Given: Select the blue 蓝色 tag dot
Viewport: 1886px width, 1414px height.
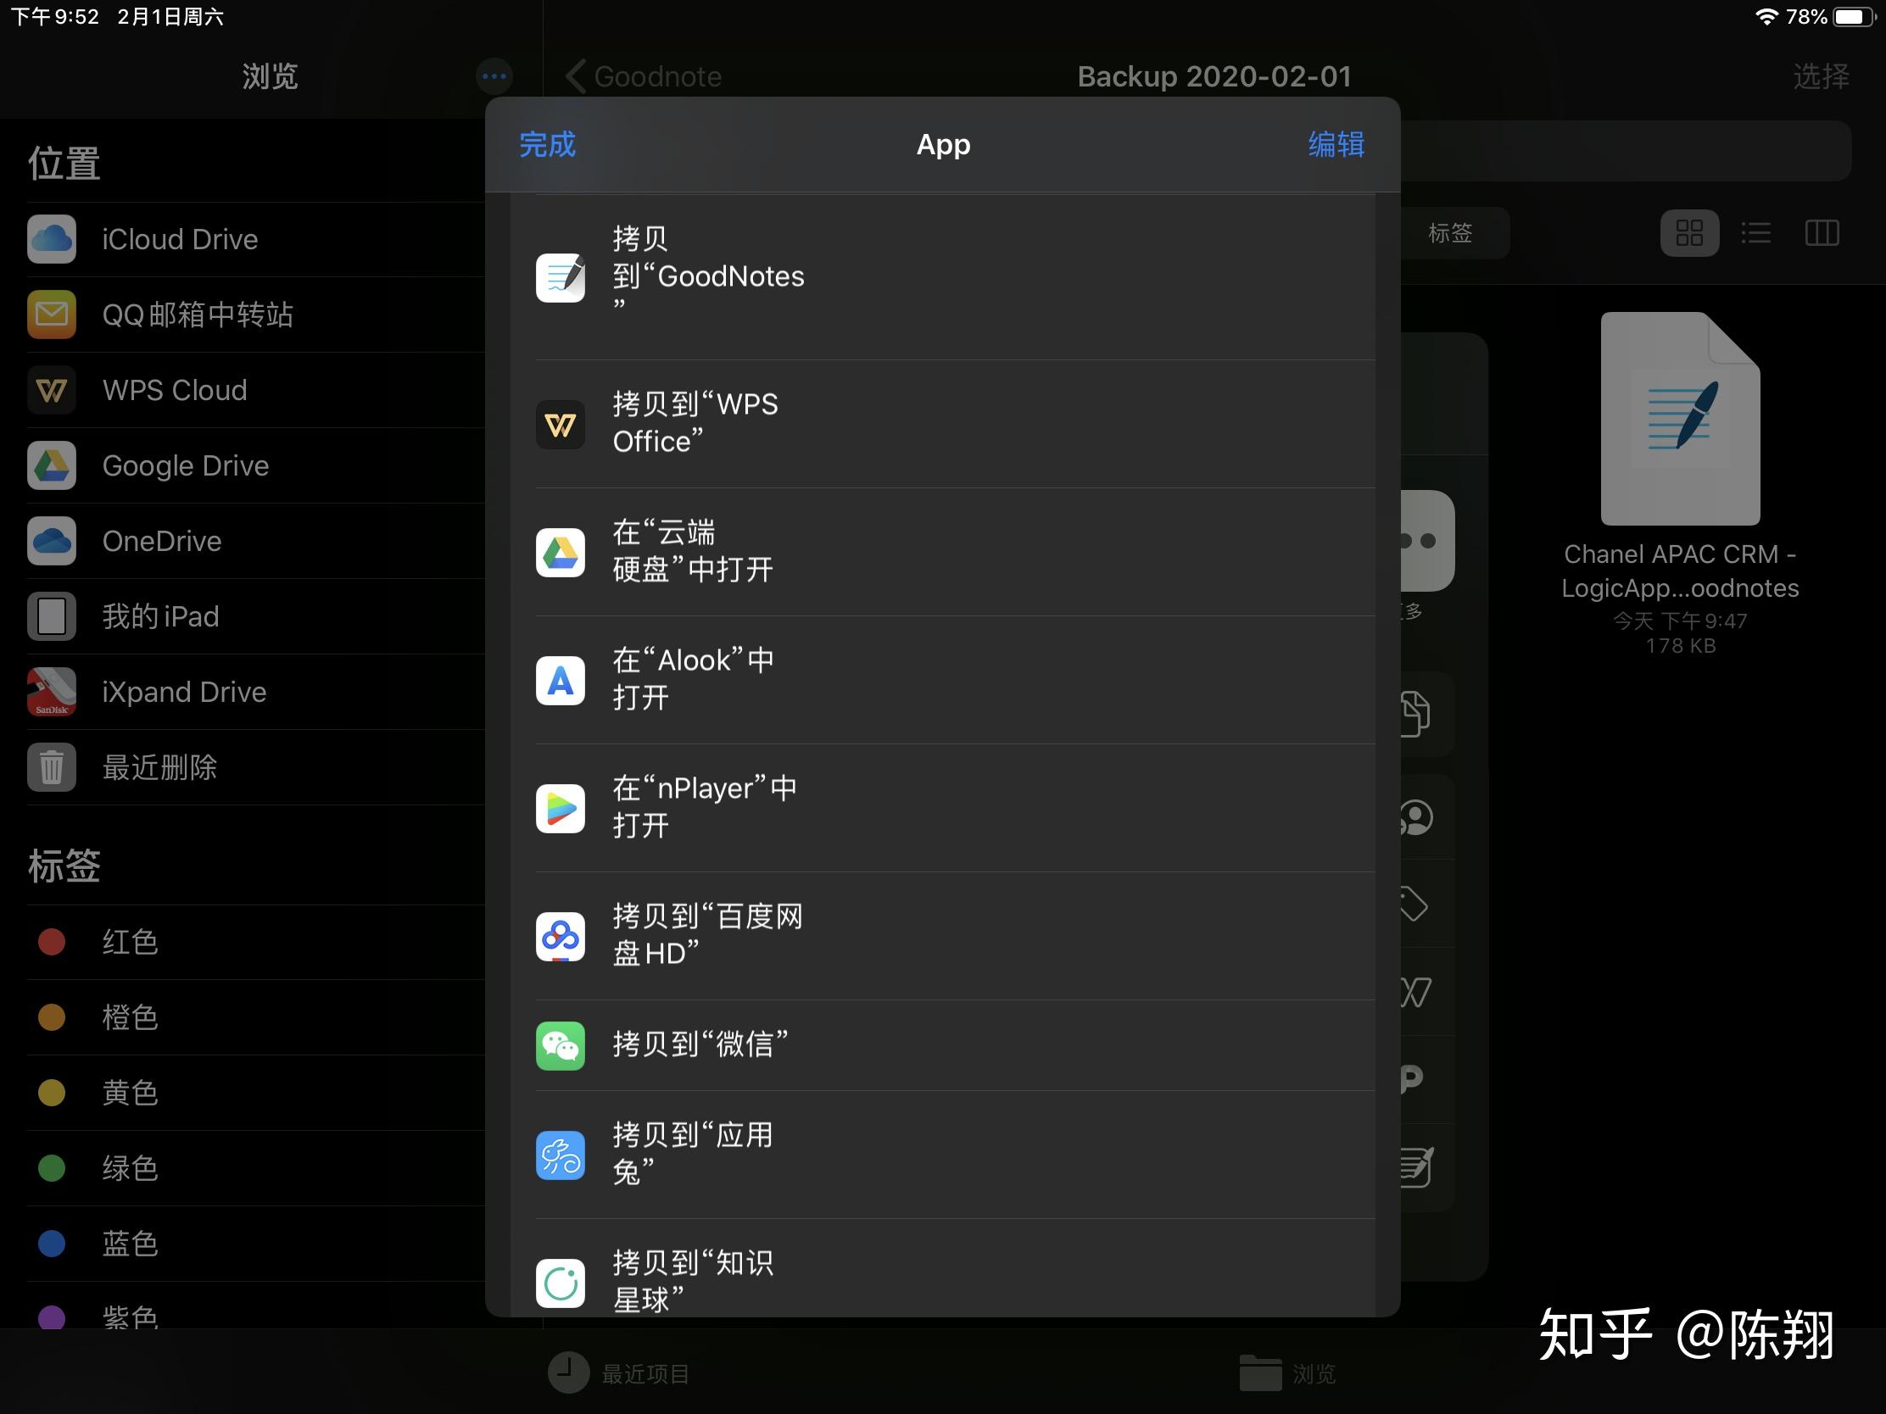Looking at the screenshot, I should click(52, 1244).
